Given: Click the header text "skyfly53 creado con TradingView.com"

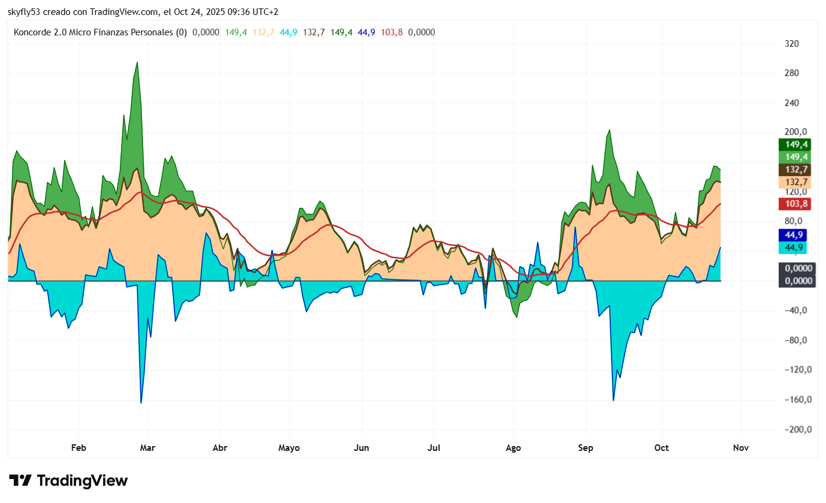Looking at the screenshot, I should pos(84,12).
